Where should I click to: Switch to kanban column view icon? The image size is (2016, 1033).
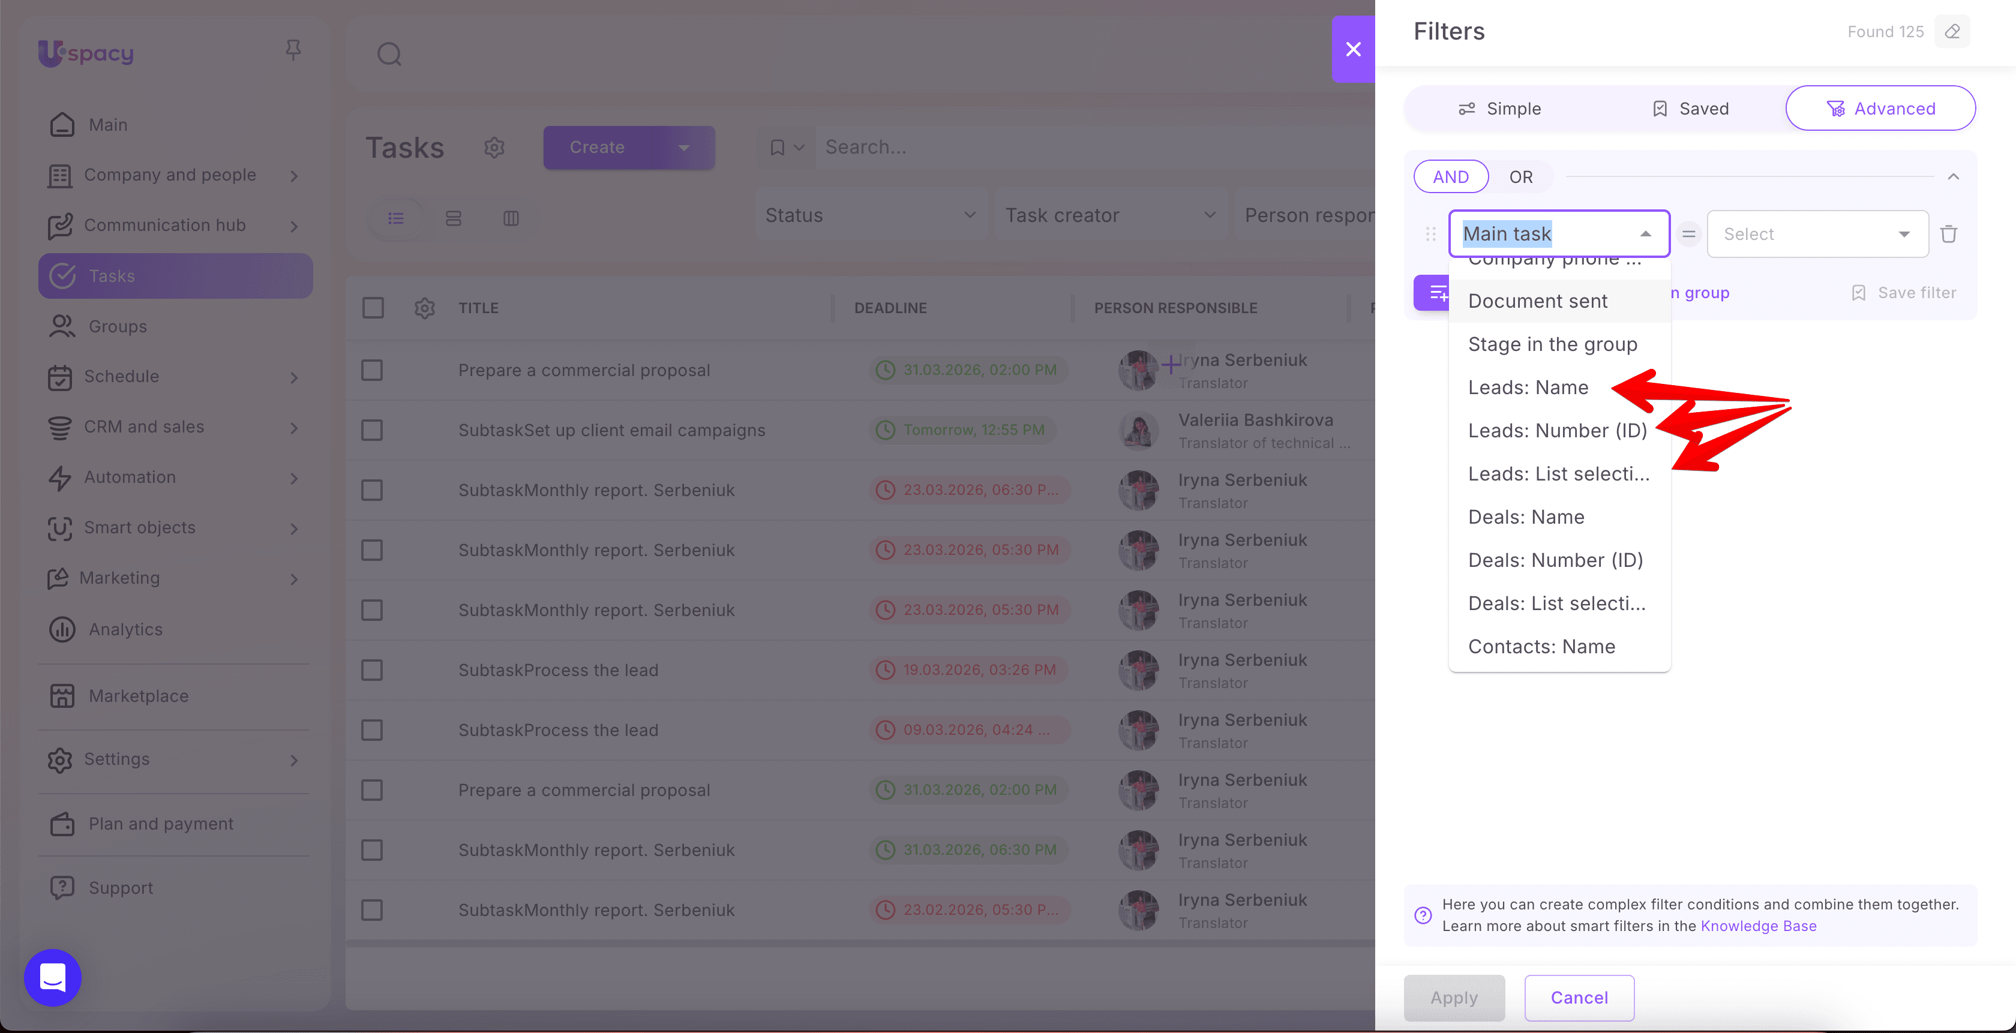coord(511,218)
